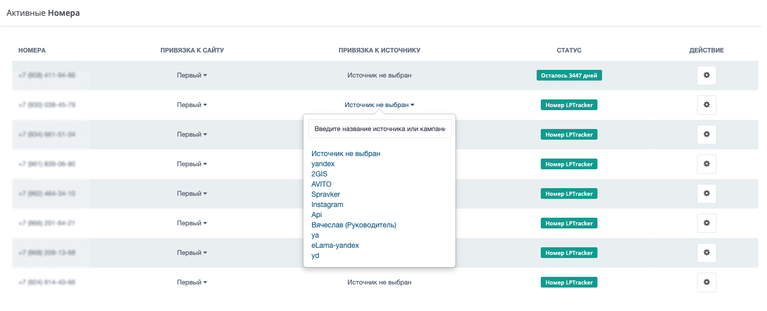Choose eLama-yandex source option
This screenshot has width=767, height=311.
pyautogui.click(x=335, y=245)
